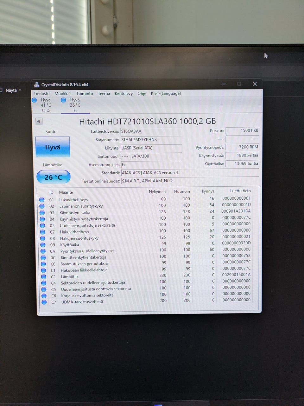Click the Luettu tieto column header
Screen dimensions: 304x406
coord(240,191)
